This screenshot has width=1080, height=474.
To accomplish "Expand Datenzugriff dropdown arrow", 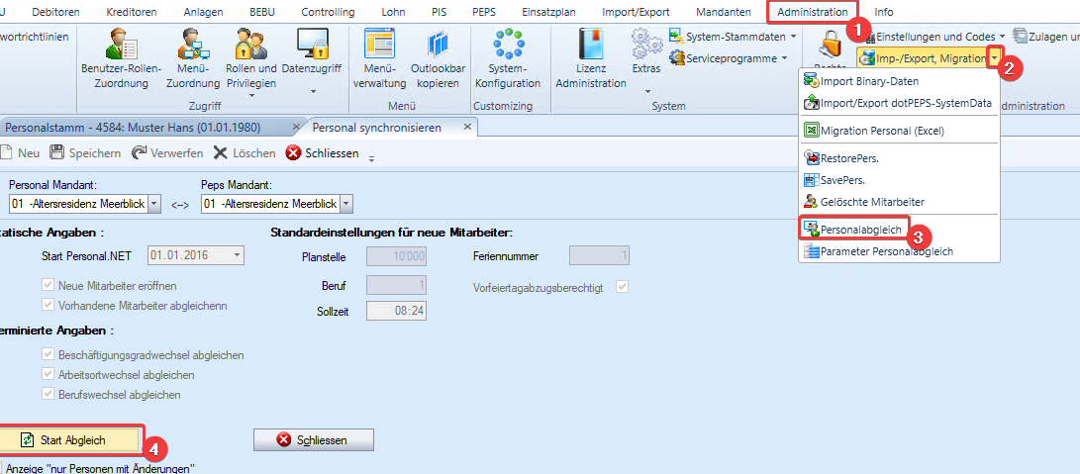I will 312,92.
